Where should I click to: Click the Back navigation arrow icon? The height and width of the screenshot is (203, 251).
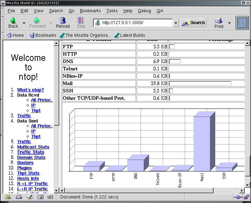pos(13,21)
